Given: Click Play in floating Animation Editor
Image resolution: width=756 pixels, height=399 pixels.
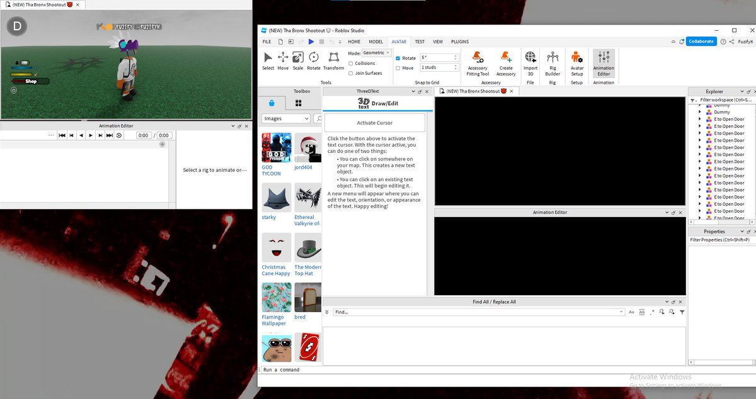Looking at the screenshot, I should point(91,135).
